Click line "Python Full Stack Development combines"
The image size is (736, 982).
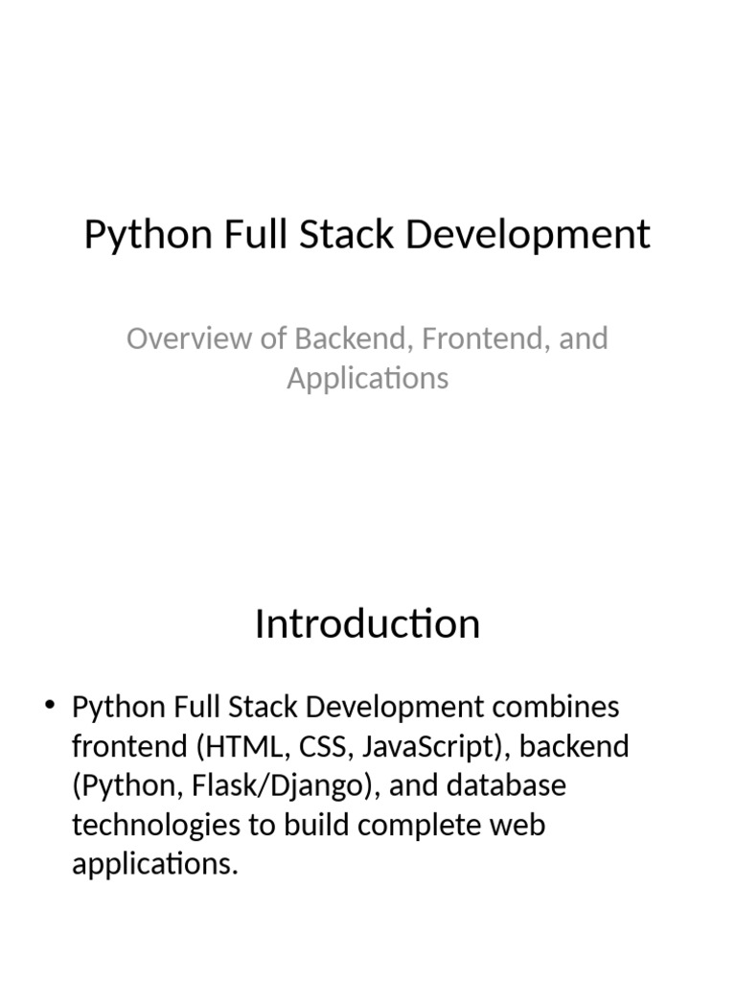click(x=345, y=707)
